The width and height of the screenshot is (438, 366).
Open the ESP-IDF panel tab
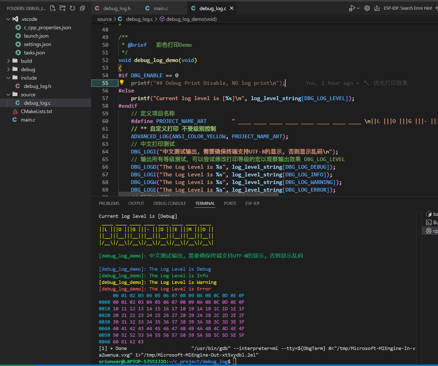pos(252,203)
